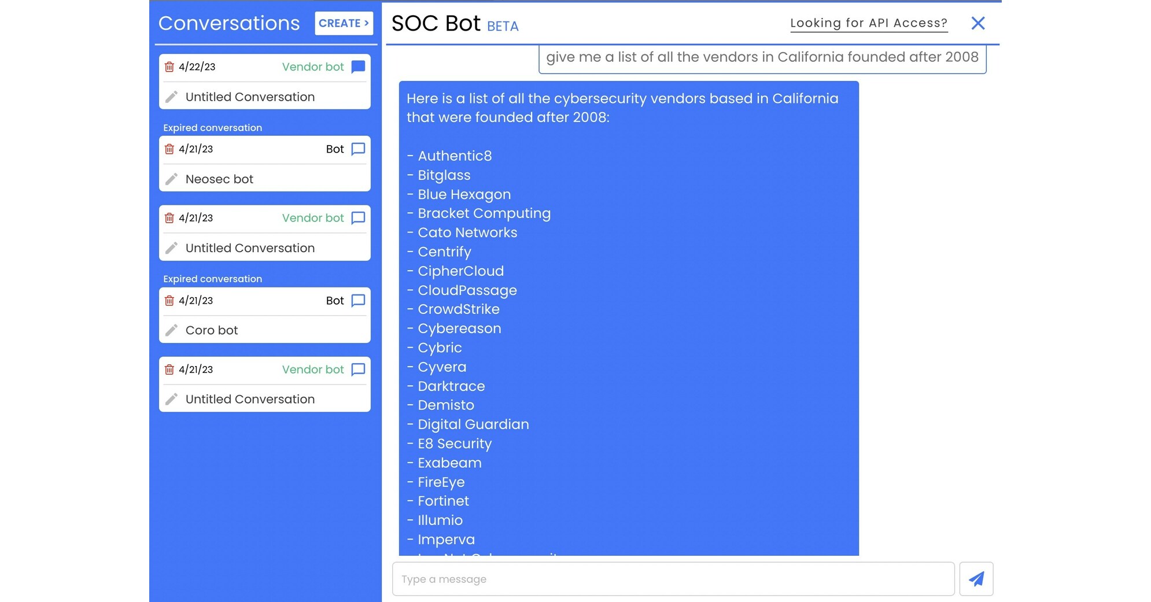Viewport: 1151px width, 602px height.
Task: Open the Coro bot expired conversation
Action: [212, 330]
